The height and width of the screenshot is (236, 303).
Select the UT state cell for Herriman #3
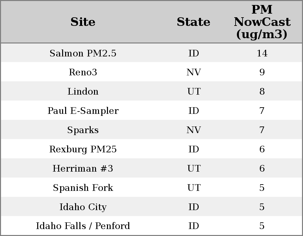tap(194, 169)
